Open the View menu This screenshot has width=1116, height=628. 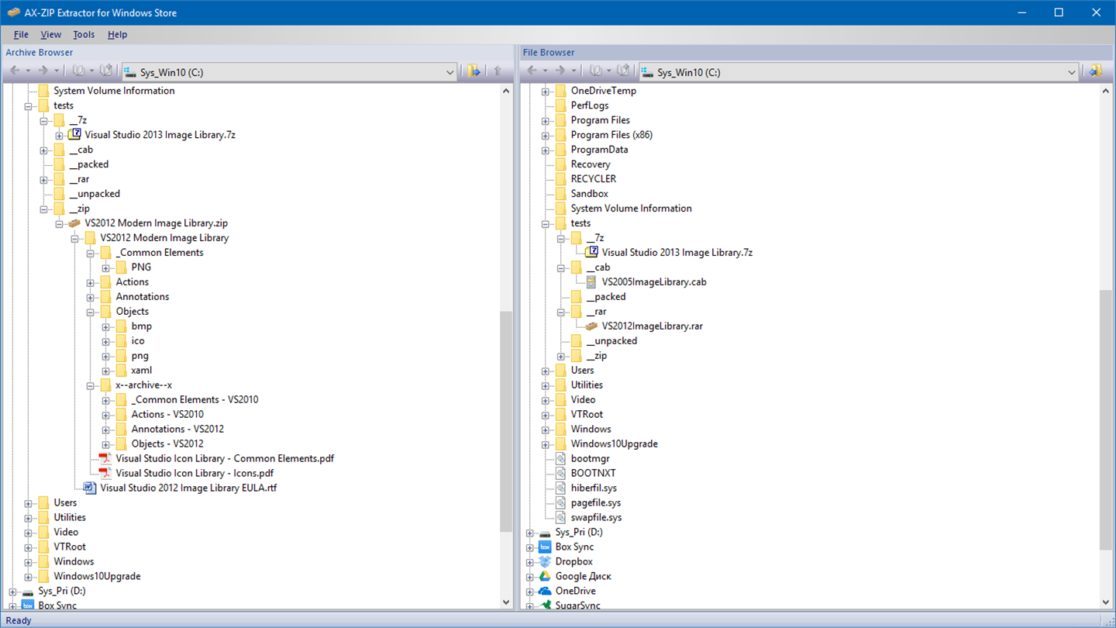50,34
